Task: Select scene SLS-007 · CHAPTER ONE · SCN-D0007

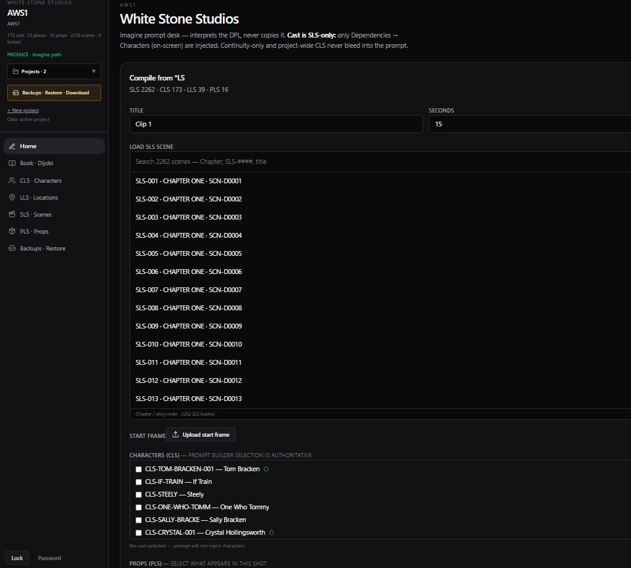Action: [x=380, y=290]
